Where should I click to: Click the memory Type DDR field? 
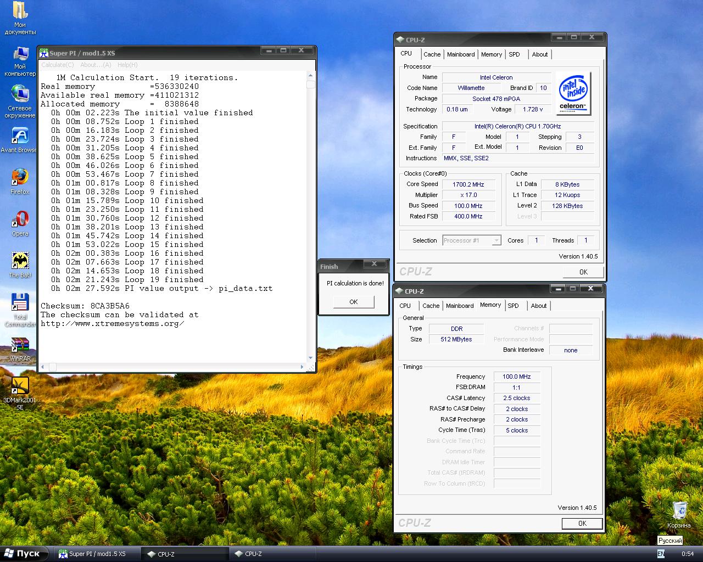(456, 329)
